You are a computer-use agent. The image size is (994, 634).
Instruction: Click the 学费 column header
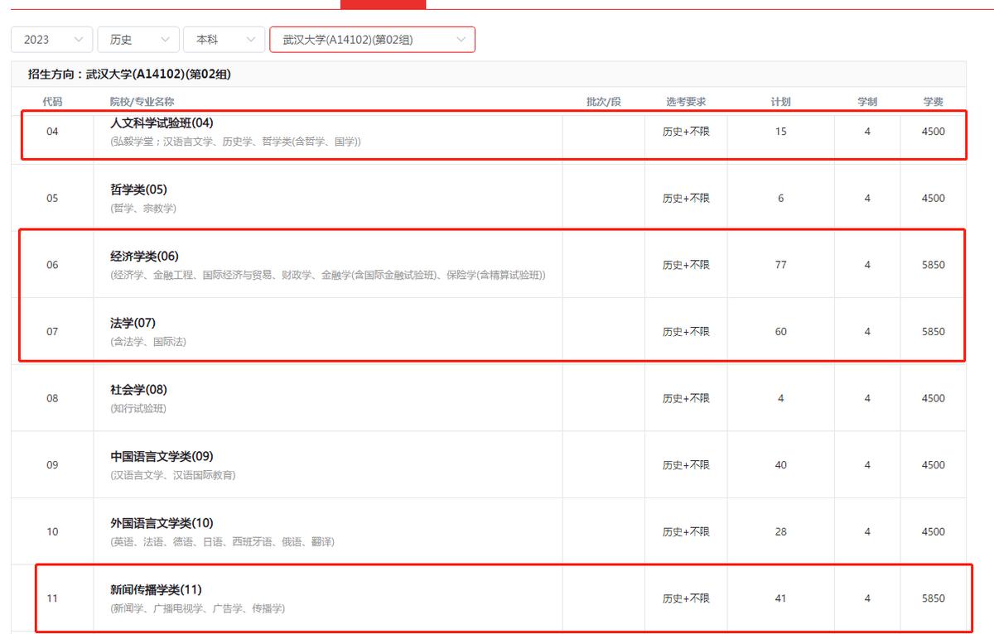(933, 100)
